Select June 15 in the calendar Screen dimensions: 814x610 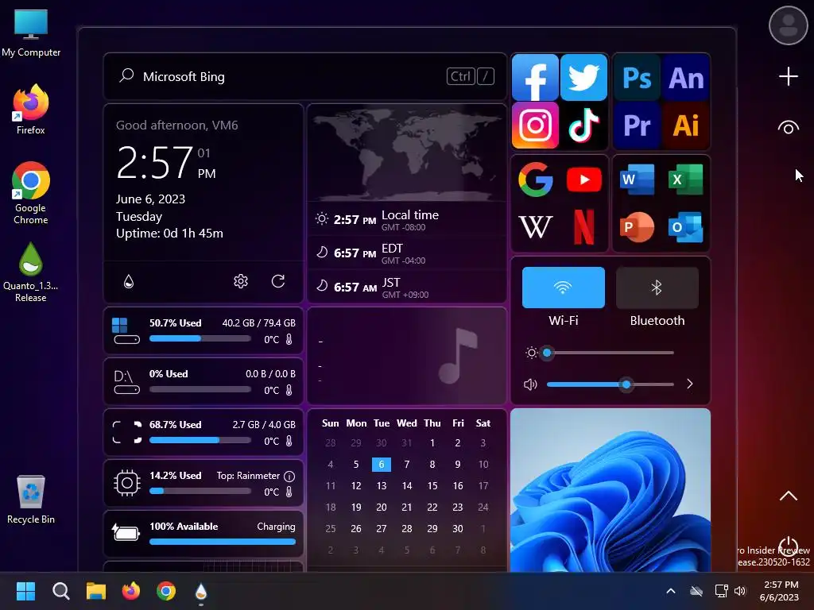[x=432, y=485]
